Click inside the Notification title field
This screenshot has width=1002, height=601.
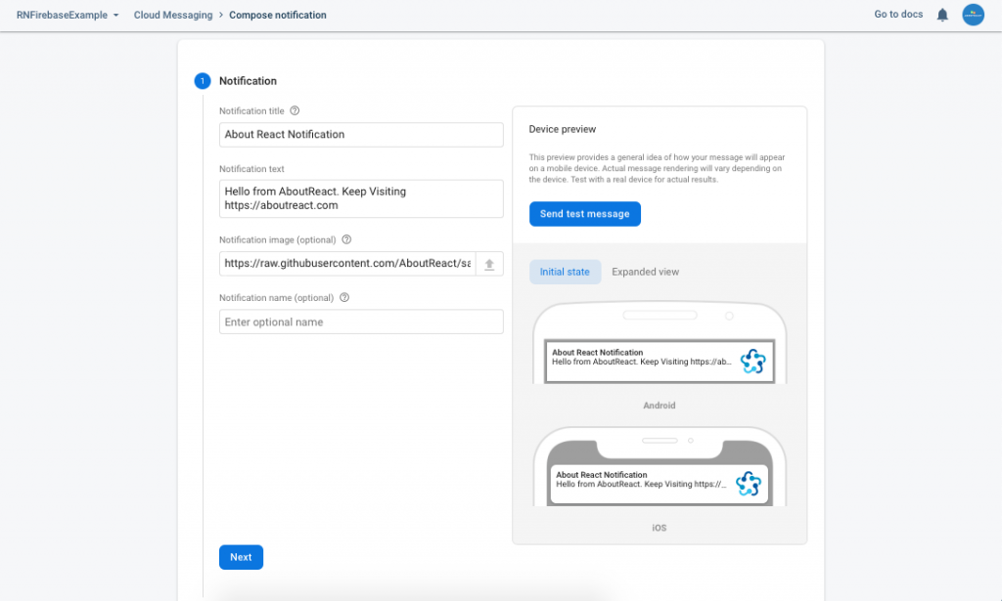point(361,134)
